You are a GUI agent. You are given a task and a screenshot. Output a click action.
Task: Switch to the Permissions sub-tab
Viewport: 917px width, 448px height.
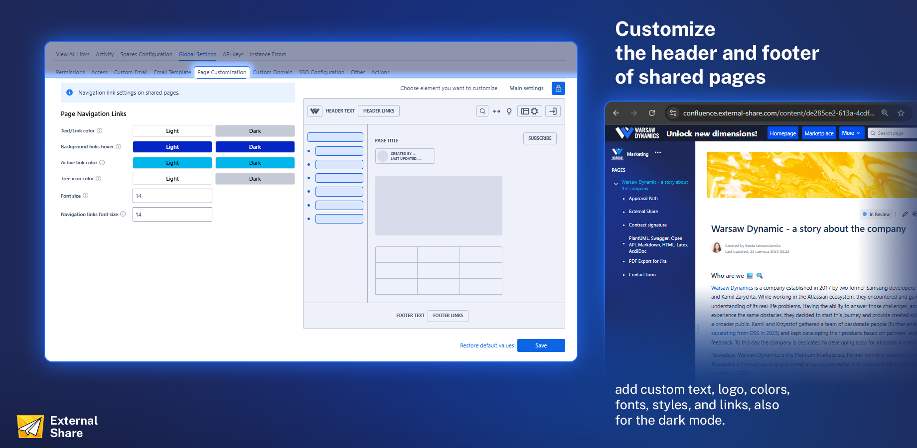pyautogui.click(x=70, y=72)
